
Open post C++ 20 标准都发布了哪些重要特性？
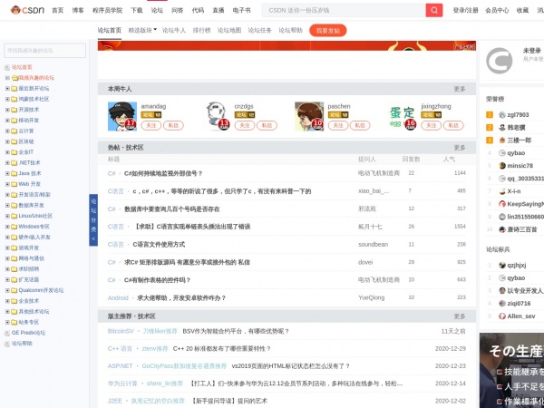[222, 349]
